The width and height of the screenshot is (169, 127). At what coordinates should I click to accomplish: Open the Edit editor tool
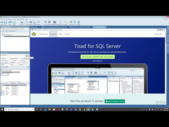pos(27,23)
